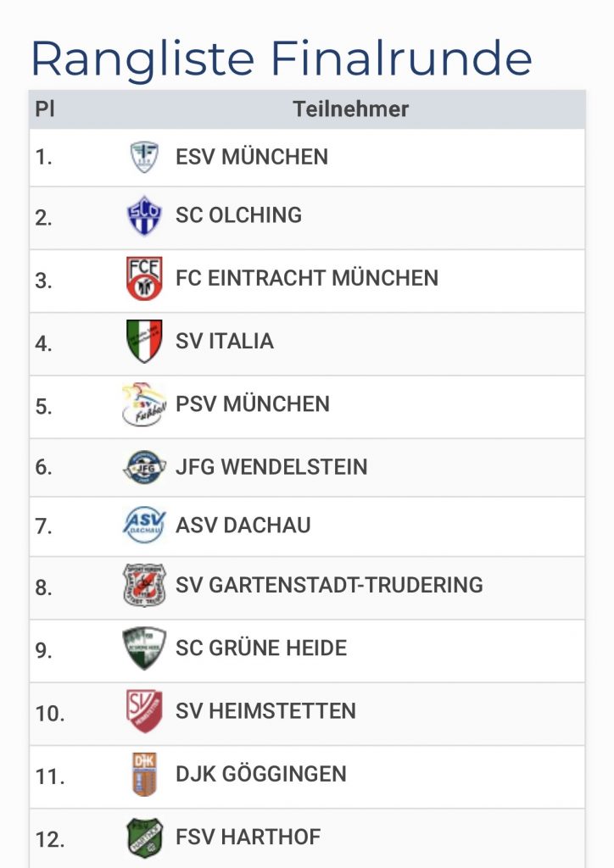Click the SV Gartenstadt-Trudering crest
The image size is (614, 868).
(144, 585)
